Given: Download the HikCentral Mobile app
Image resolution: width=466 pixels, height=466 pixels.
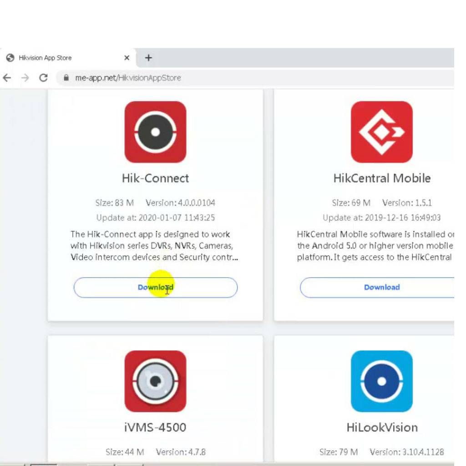Looking at the screenshot, I should click(x=381, y=288).
